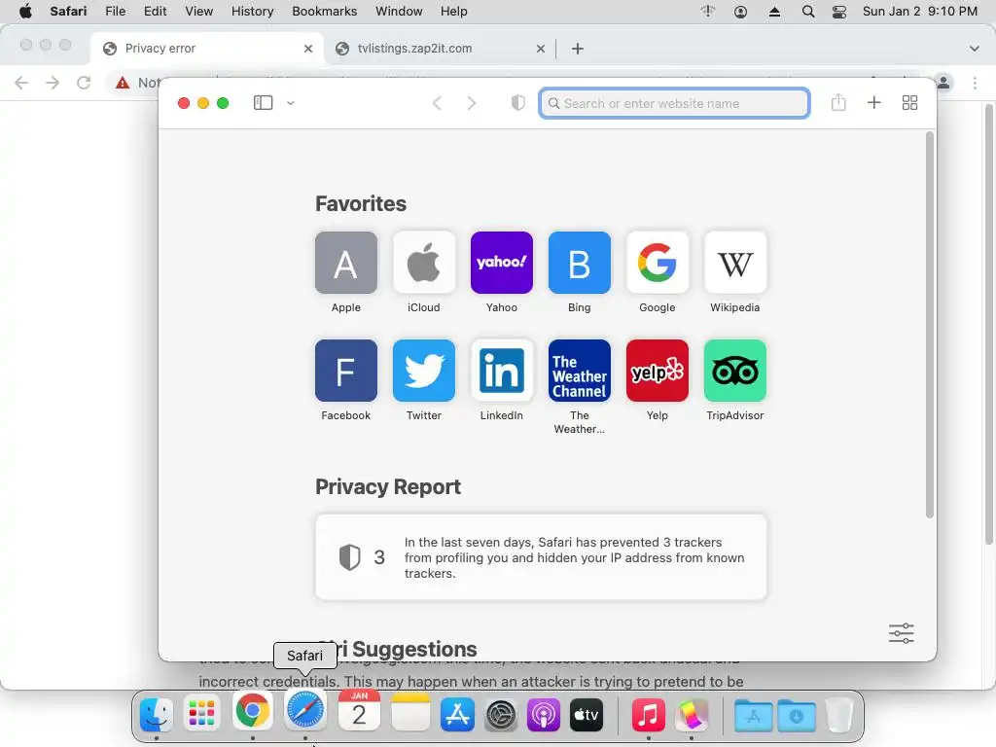Open the Wikipedia favorite
This screenshot has height=747, width=996.
point(735,263)
